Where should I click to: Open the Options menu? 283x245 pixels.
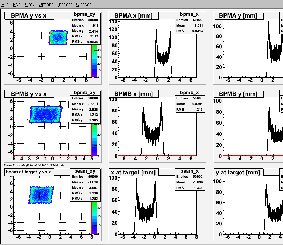tap(46, 4)
